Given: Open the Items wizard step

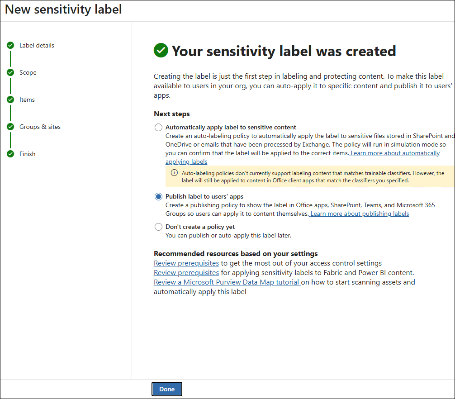Looking at the screenshot, I should (x=27, y=100).
